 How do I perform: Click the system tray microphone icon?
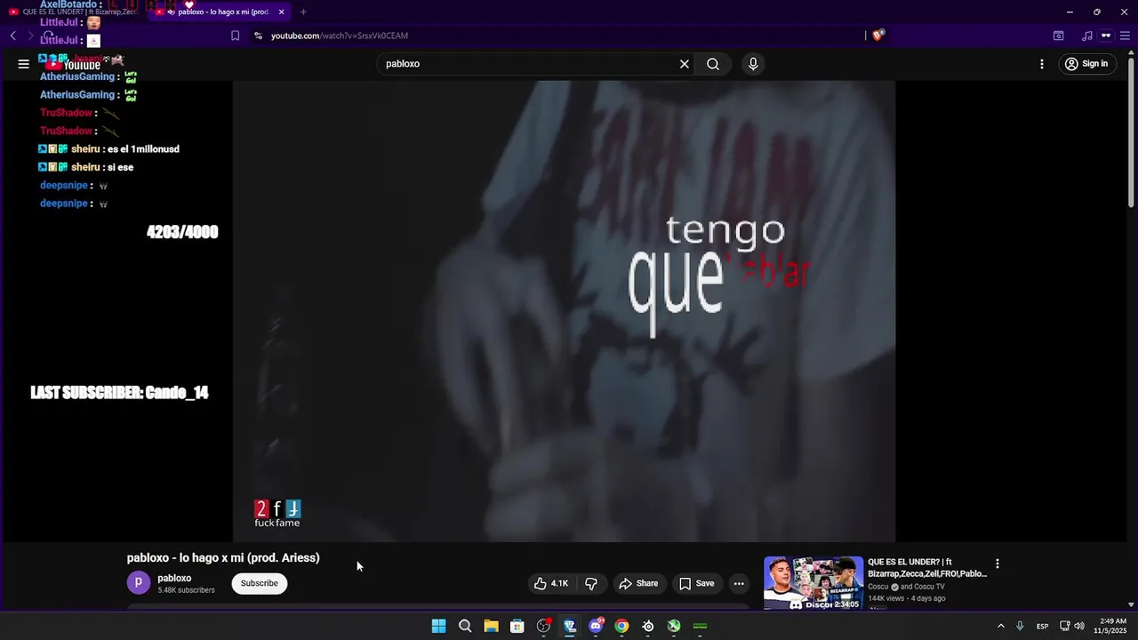coord(1020,626)
